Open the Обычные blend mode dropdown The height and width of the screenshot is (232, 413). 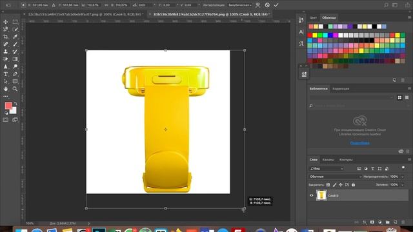click(x=335, y=177)
